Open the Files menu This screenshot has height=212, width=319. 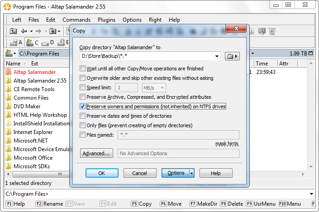click(x=33, y=20)
